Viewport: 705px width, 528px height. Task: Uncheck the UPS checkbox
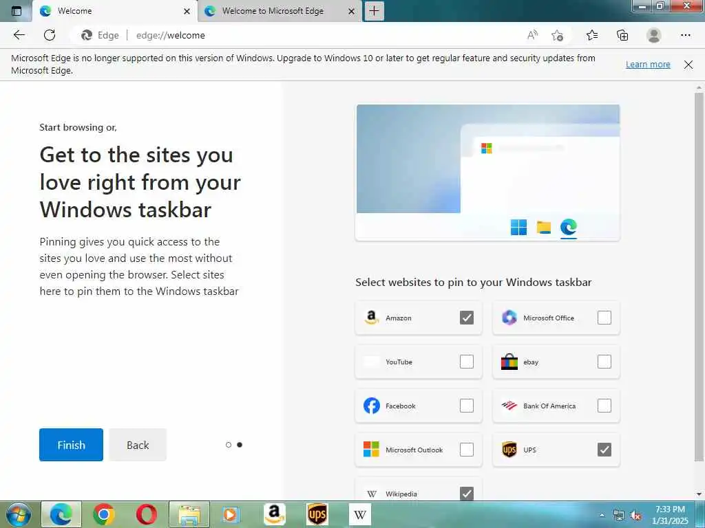tap(604, 450)
